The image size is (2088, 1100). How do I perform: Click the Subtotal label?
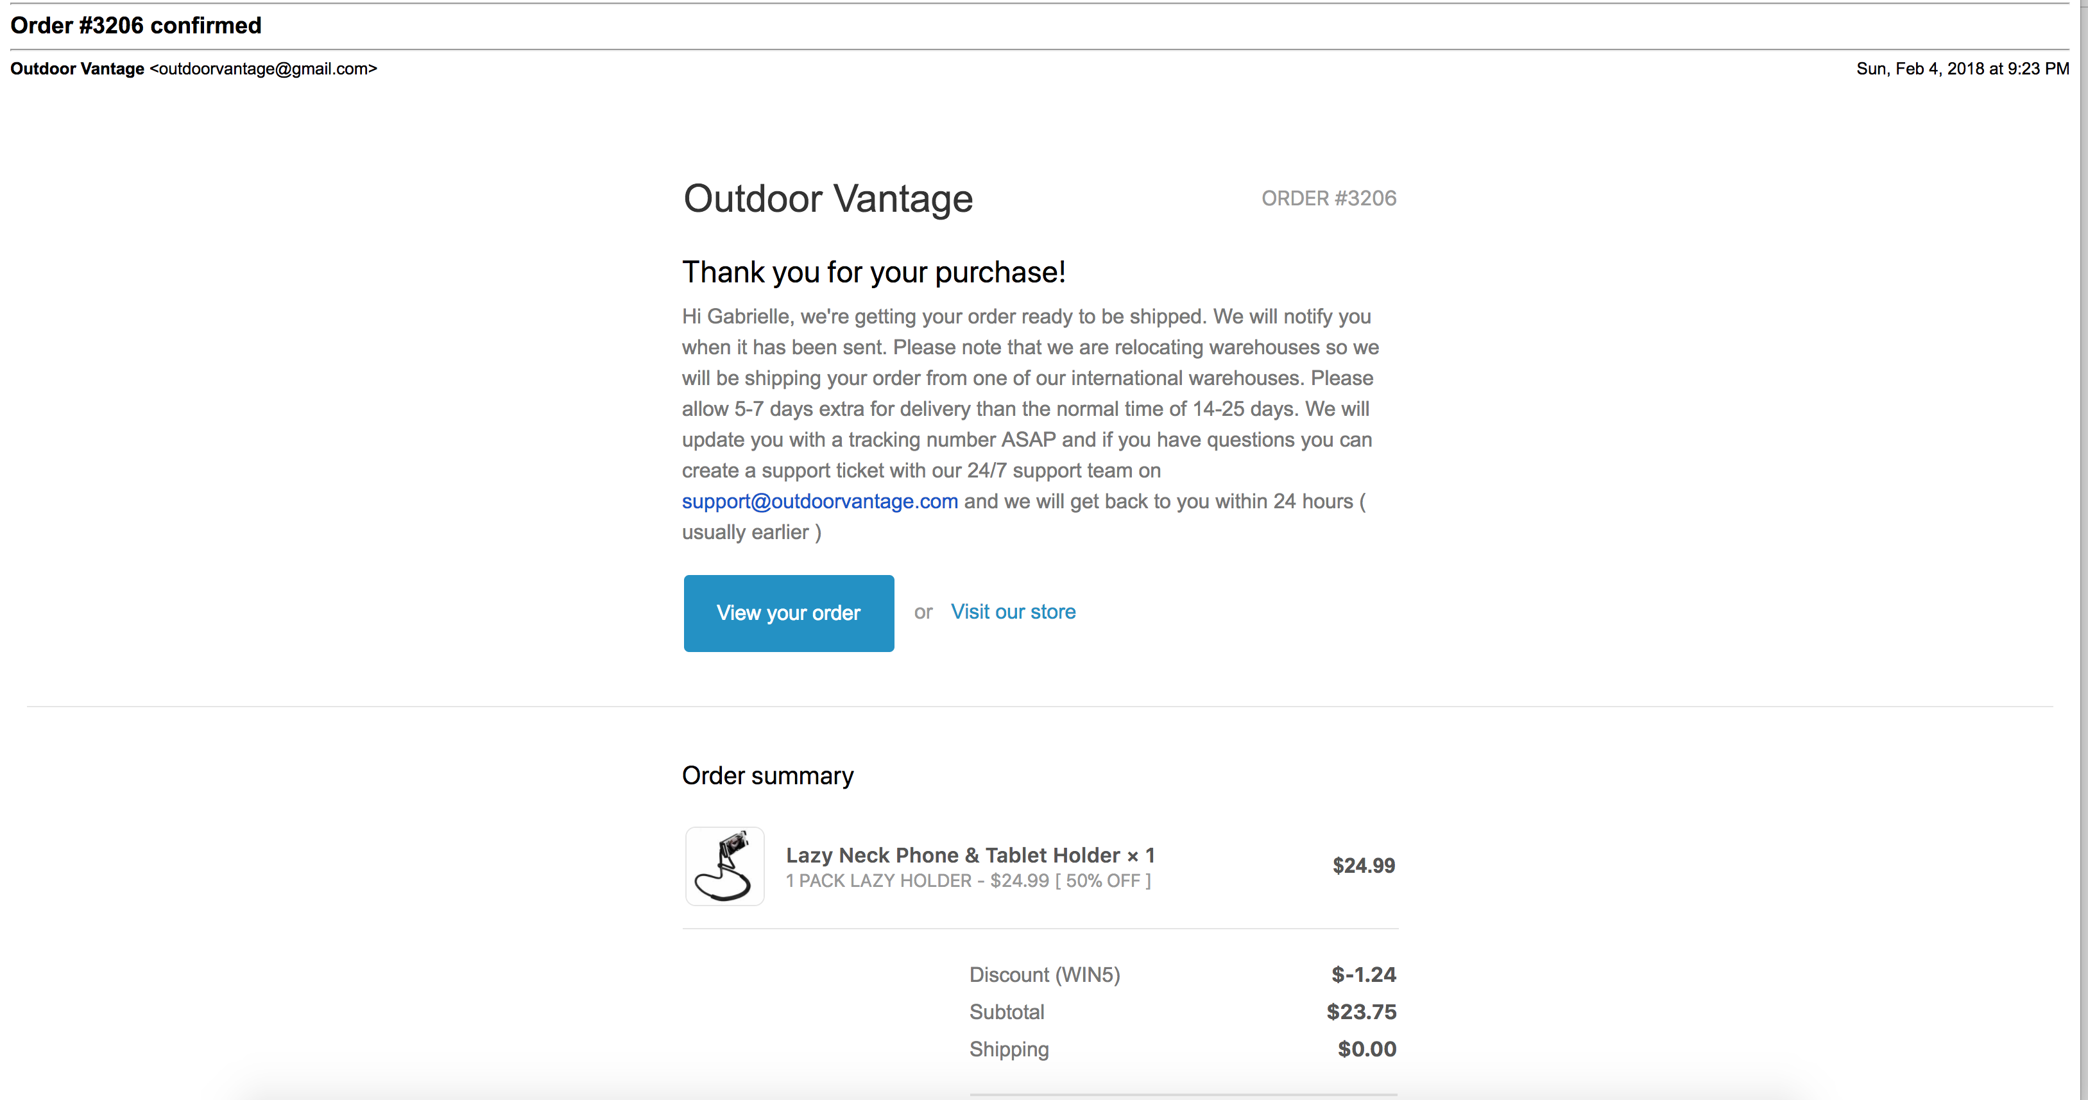click(1007, 1011)
